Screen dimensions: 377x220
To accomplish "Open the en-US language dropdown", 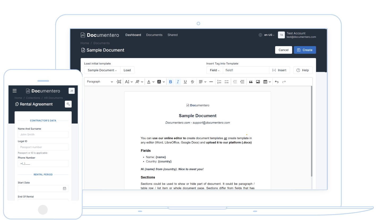I will pyautogui.click(x=269, y=35).
